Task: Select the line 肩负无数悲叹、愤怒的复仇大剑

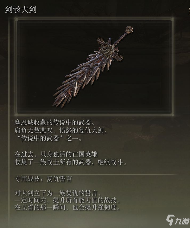Action: click(61, 131)
